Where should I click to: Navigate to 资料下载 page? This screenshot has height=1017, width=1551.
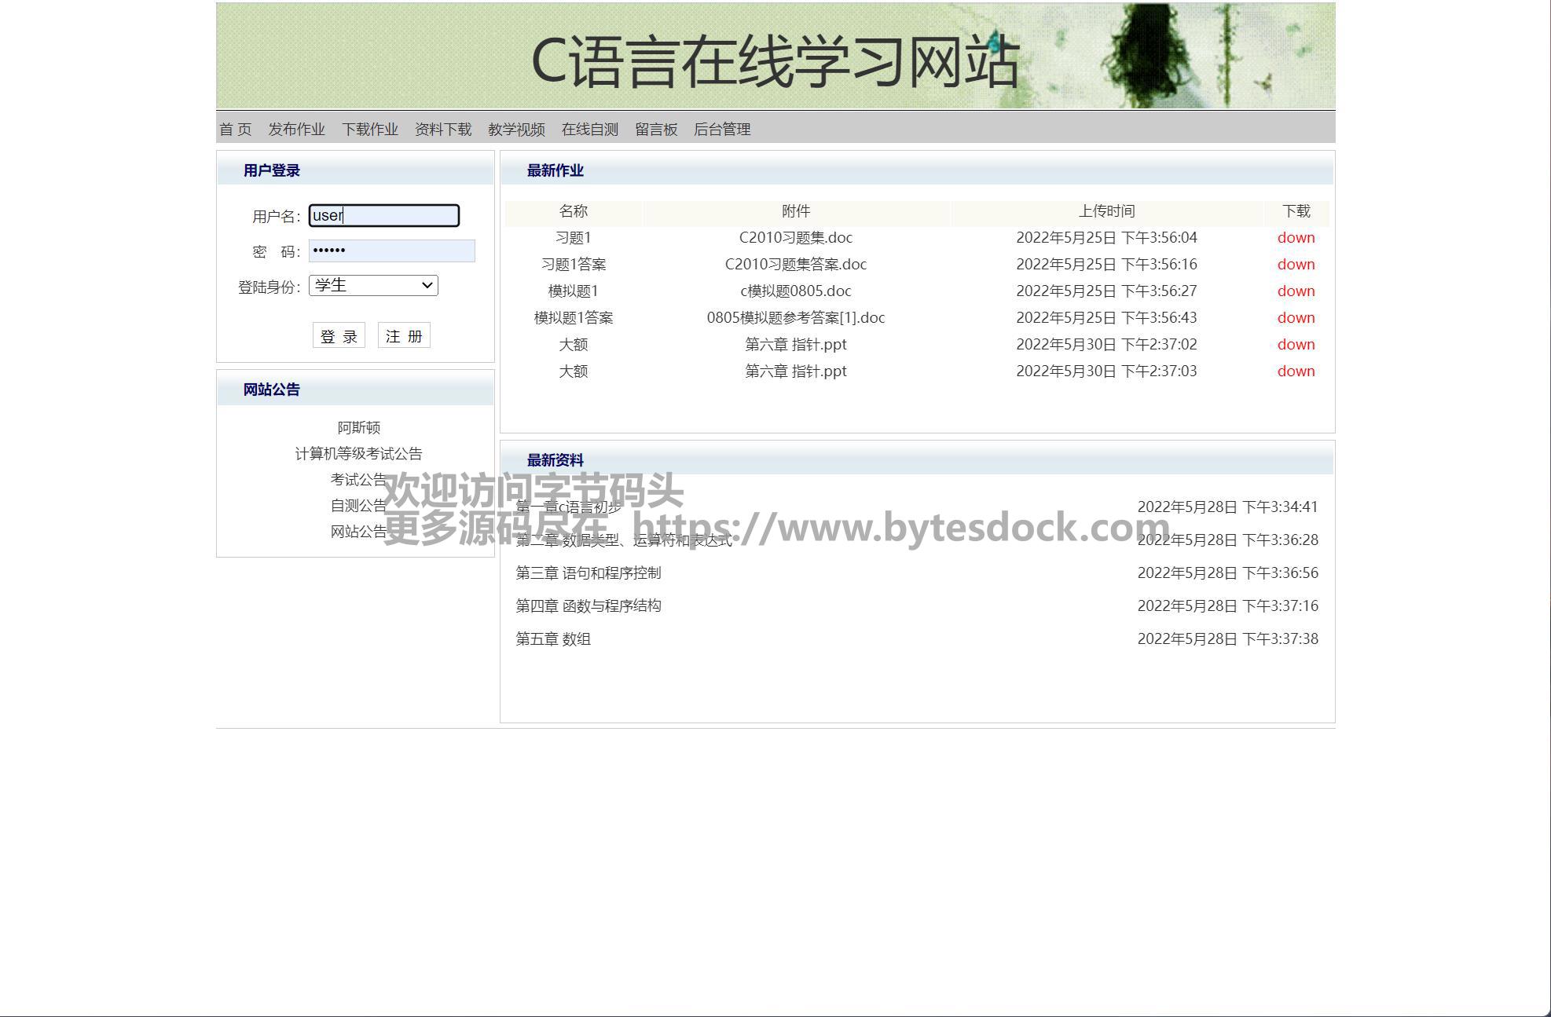443,130
